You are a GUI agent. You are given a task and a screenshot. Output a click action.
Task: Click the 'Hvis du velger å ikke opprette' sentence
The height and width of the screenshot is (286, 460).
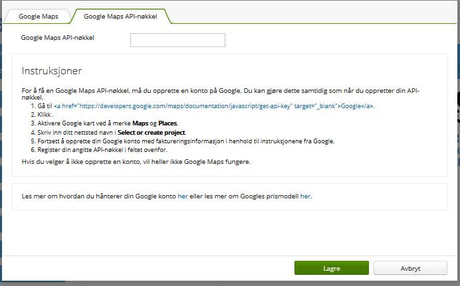[x=136, y=162]
